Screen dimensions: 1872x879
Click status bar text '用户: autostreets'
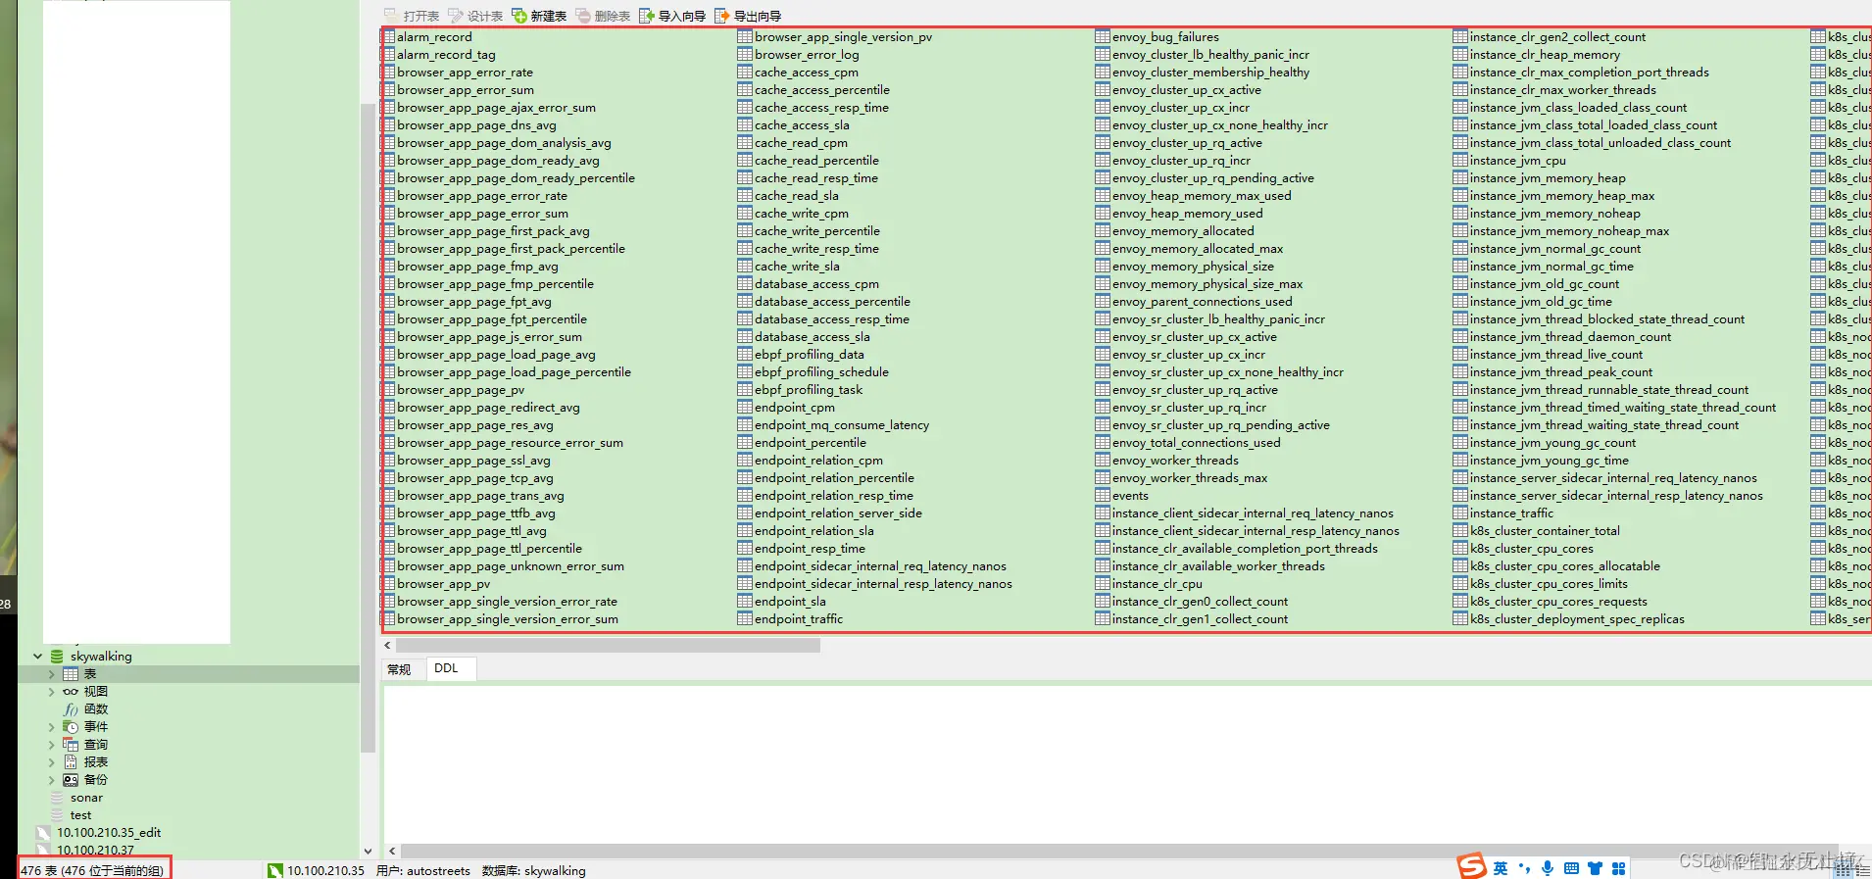pos(422,870)
